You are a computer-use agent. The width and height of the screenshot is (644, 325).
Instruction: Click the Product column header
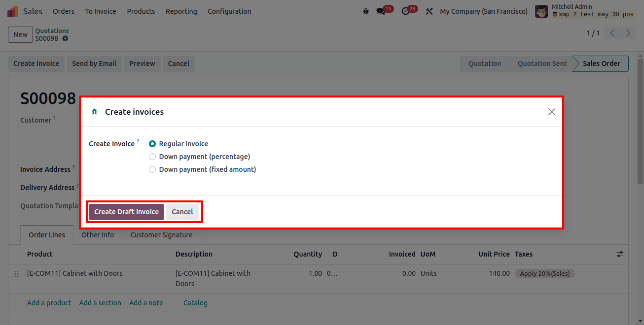(x=40, y=254)
